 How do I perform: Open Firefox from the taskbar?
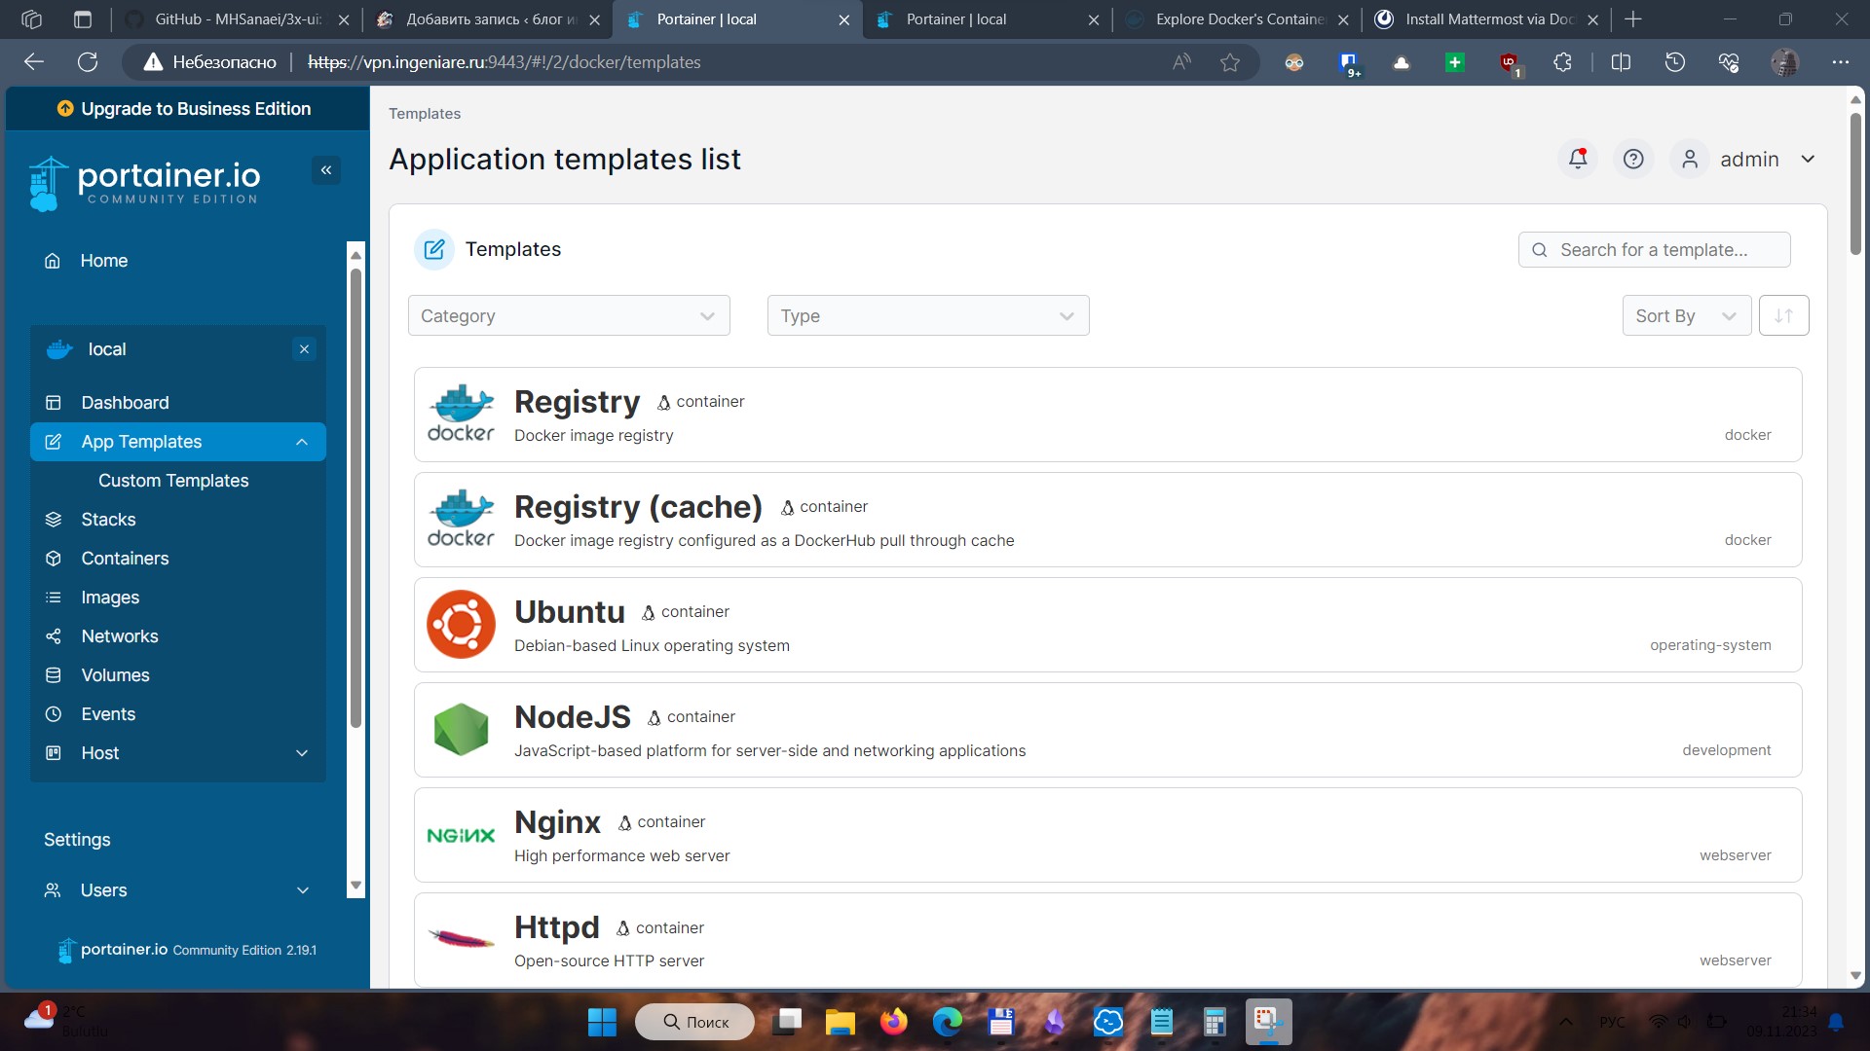(893, 1022)
